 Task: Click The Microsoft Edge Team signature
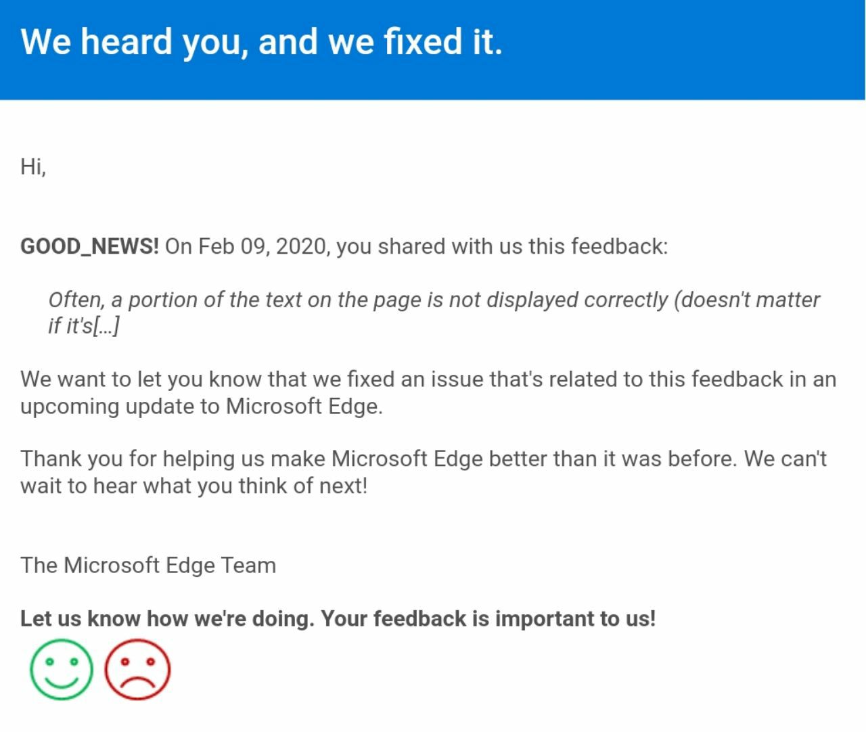pos(148,565)
